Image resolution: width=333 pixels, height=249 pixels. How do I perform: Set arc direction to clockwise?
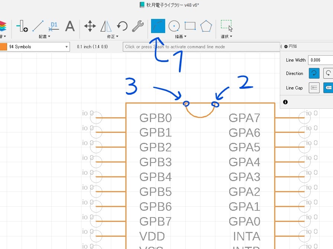tap(314, 73)
